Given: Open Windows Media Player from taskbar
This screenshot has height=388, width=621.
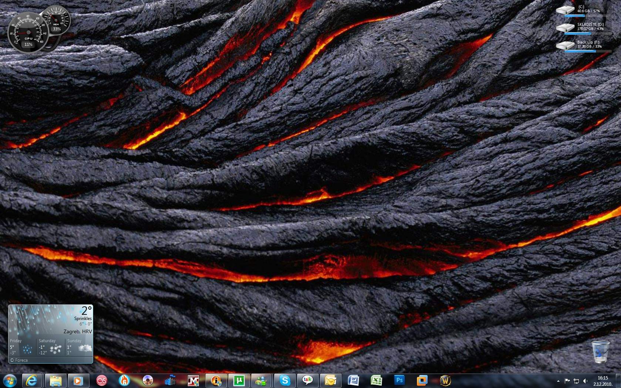Looking at the screenshot, I should tap(78, 381).
